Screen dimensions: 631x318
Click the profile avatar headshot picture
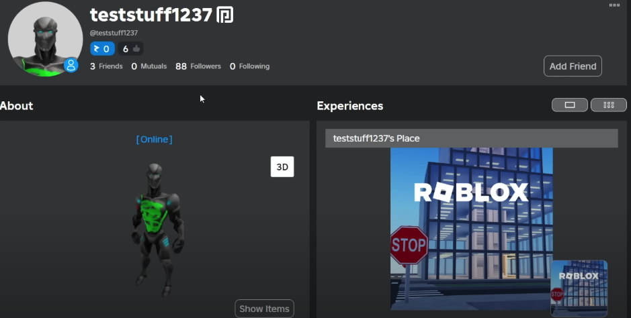coord(45,39)
